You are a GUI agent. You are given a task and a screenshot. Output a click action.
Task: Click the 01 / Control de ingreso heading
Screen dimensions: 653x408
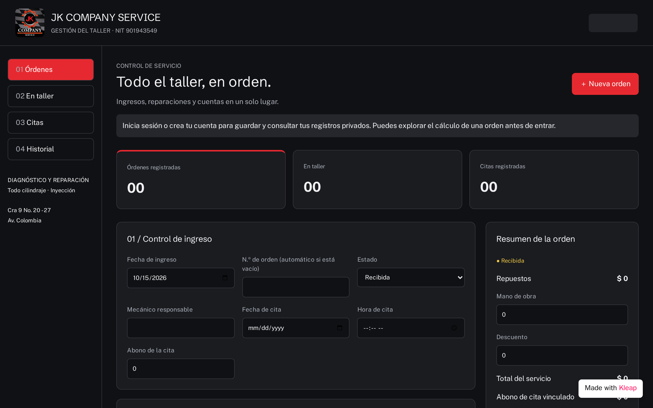[x=169, y=239]
